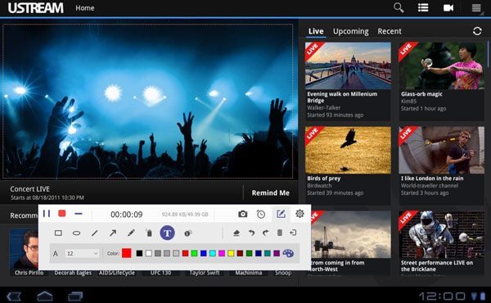The width and height of the screenshot is (491, 303).
Task: Open the menu icon at header's right end
Action: [476, 7]
